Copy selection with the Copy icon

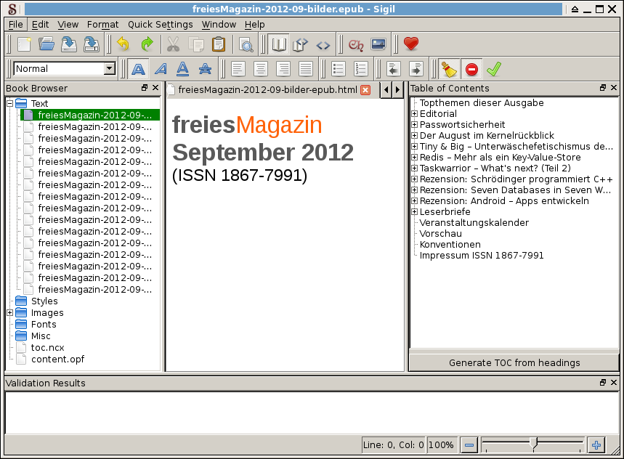pyautogui.click(x=196, y=44)
